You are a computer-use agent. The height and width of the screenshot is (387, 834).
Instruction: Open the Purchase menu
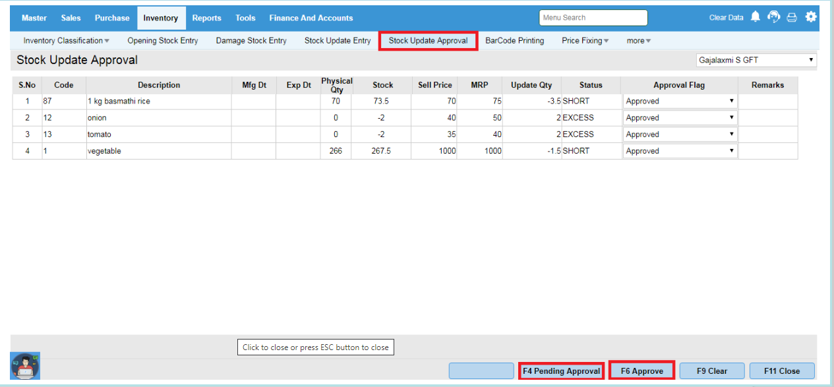[112, 18]
